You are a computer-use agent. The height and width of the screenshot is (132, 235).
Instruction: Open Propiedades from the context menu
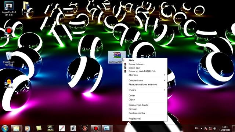(x=145, y=118)
